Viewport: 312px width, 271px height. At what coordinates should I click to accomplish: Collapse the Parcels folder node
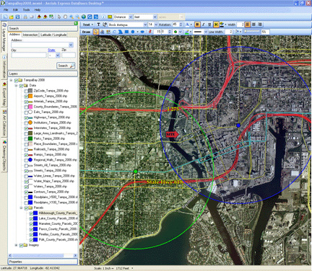pyautogui.click(x=21, y=208)
